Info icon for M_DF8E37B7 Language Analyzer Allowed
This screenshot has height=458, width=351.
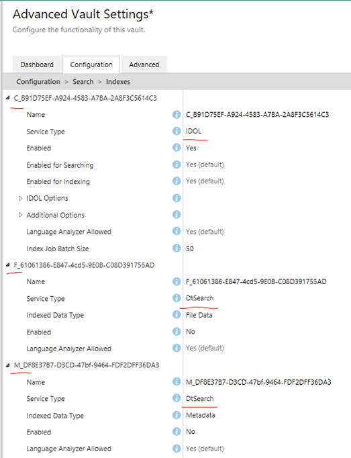[x=177, y=449]
